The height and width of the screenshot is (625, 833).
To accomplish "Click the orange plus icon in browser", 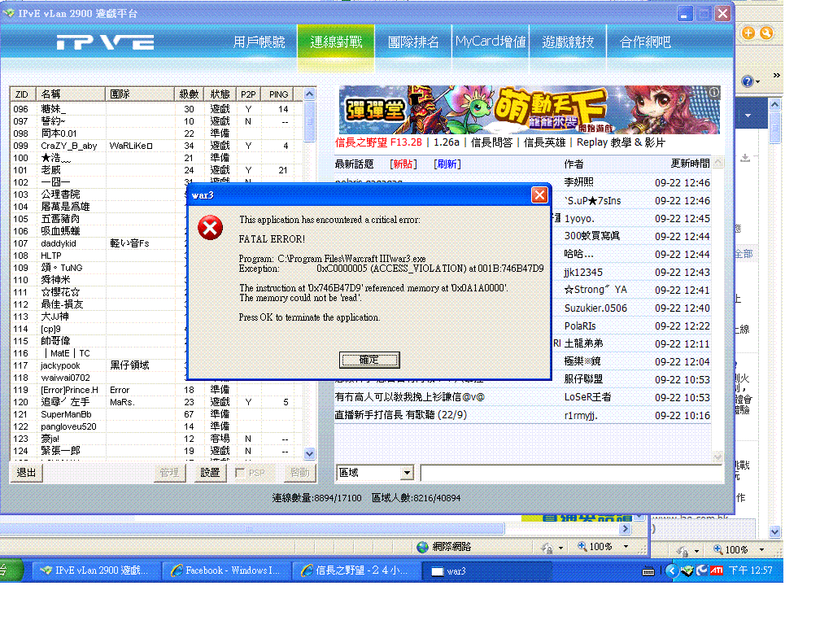I will [x=748, y=33].
